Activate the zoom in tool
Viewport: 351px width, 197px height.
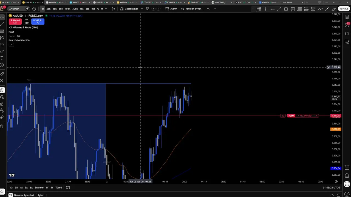(x=2, y=81)
